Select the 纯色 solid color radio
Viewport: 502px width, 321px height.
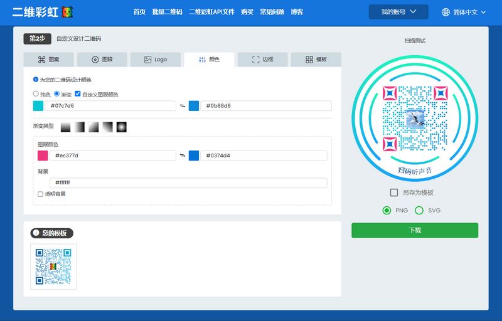pos(36,93)
